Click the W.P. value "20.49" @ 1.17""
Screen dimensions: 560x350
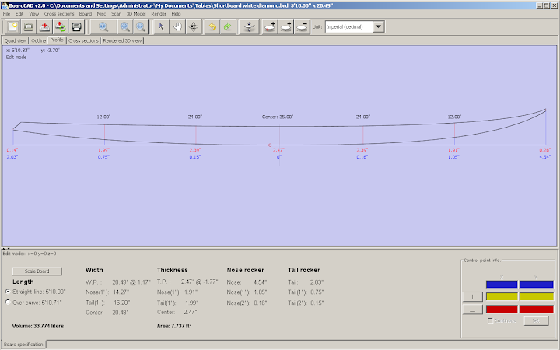[x=131, y=282]
